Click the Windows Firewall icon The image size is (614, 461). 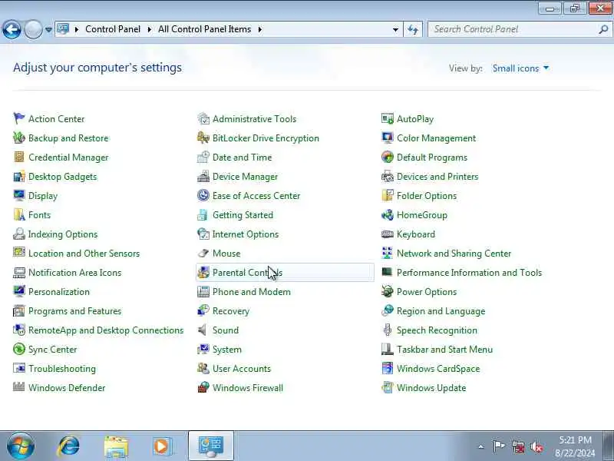pos(203,387)
